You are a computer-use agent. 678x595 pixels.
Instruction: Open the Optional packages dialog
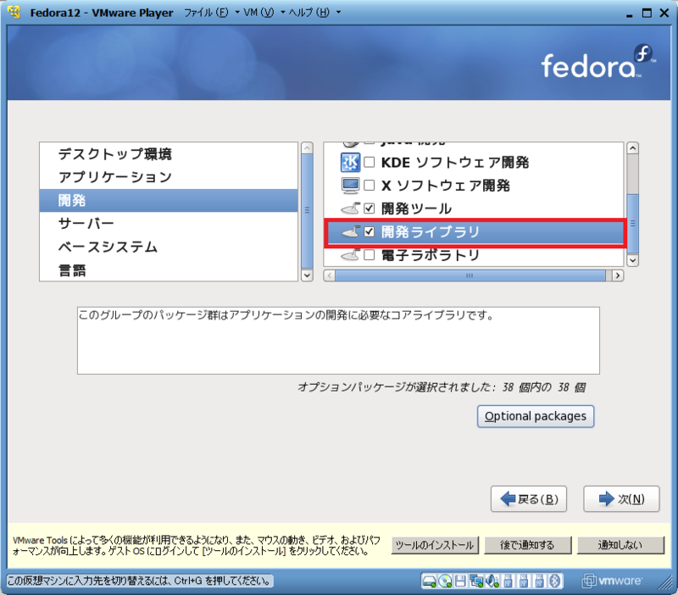[535, 416]
